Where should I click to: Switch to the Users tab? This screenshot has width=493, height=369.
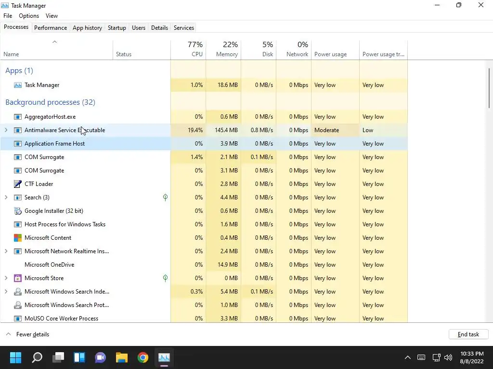coord(139,27)
